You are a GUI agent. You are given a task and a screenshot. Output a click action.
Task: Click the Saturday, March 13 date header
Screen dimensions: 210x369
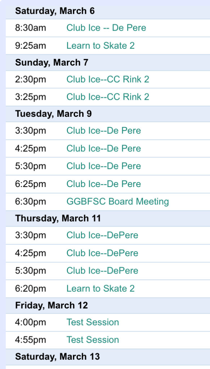(x=57, y=357)
